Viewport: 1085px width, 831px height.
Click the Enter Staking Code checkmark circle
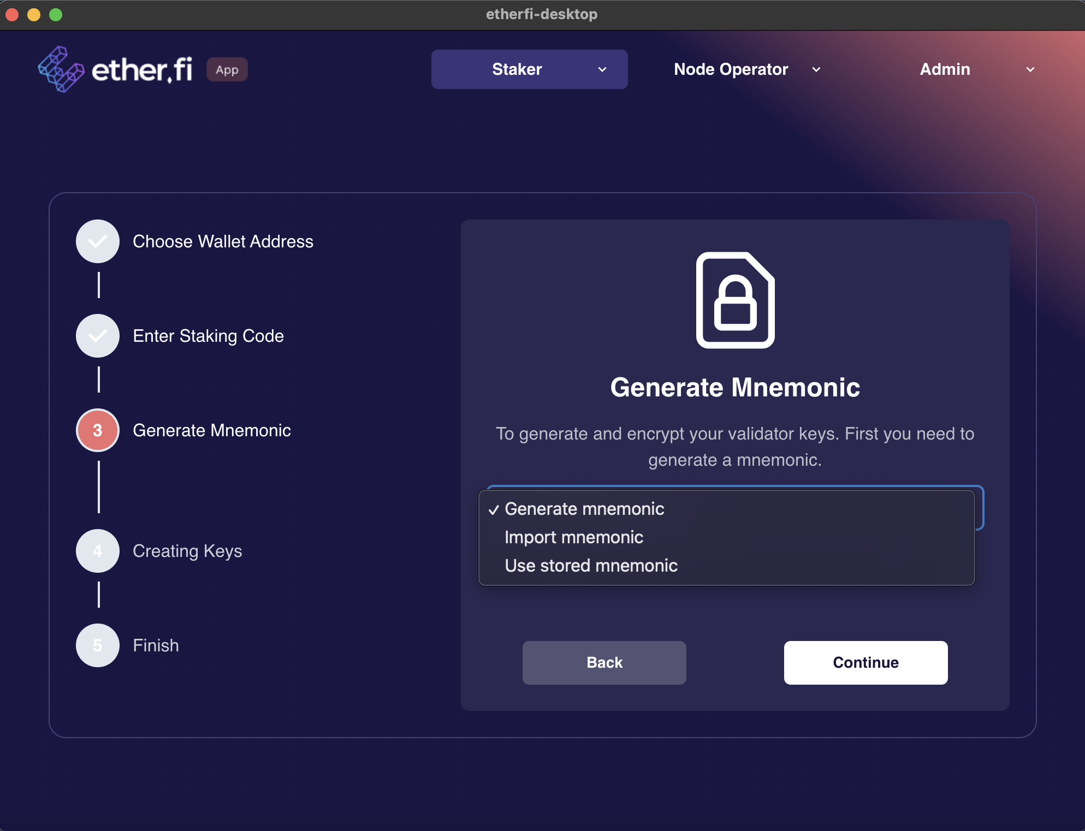click(x=98, y=336)
